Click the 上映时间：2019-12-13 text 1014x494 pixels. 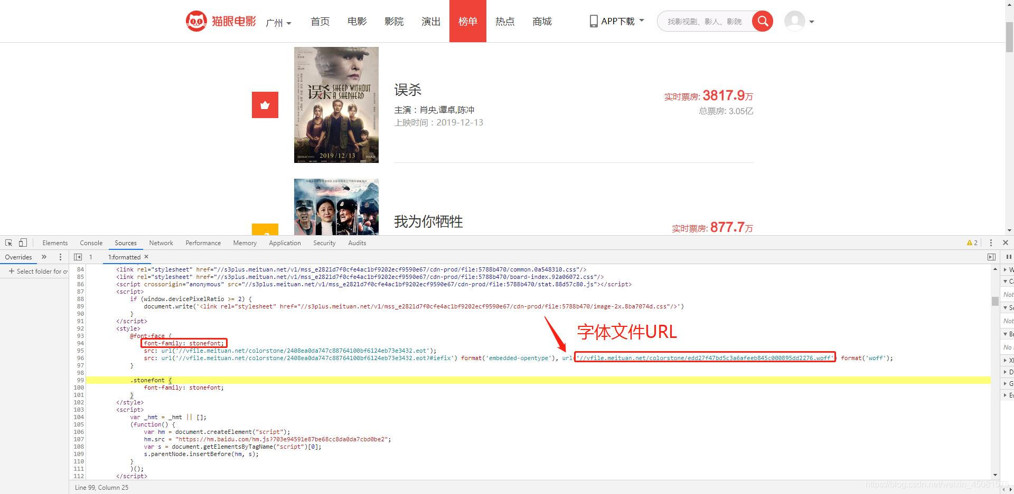coord(438,122)
